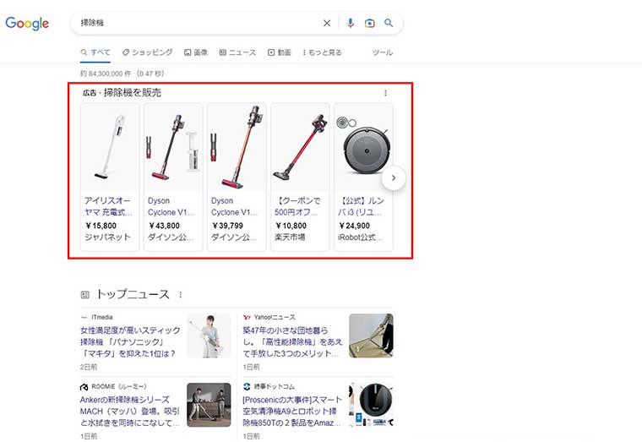This screenshot has width=642, height=442.
Task: Switch to the ニュース tab
Action: (237, 52)
